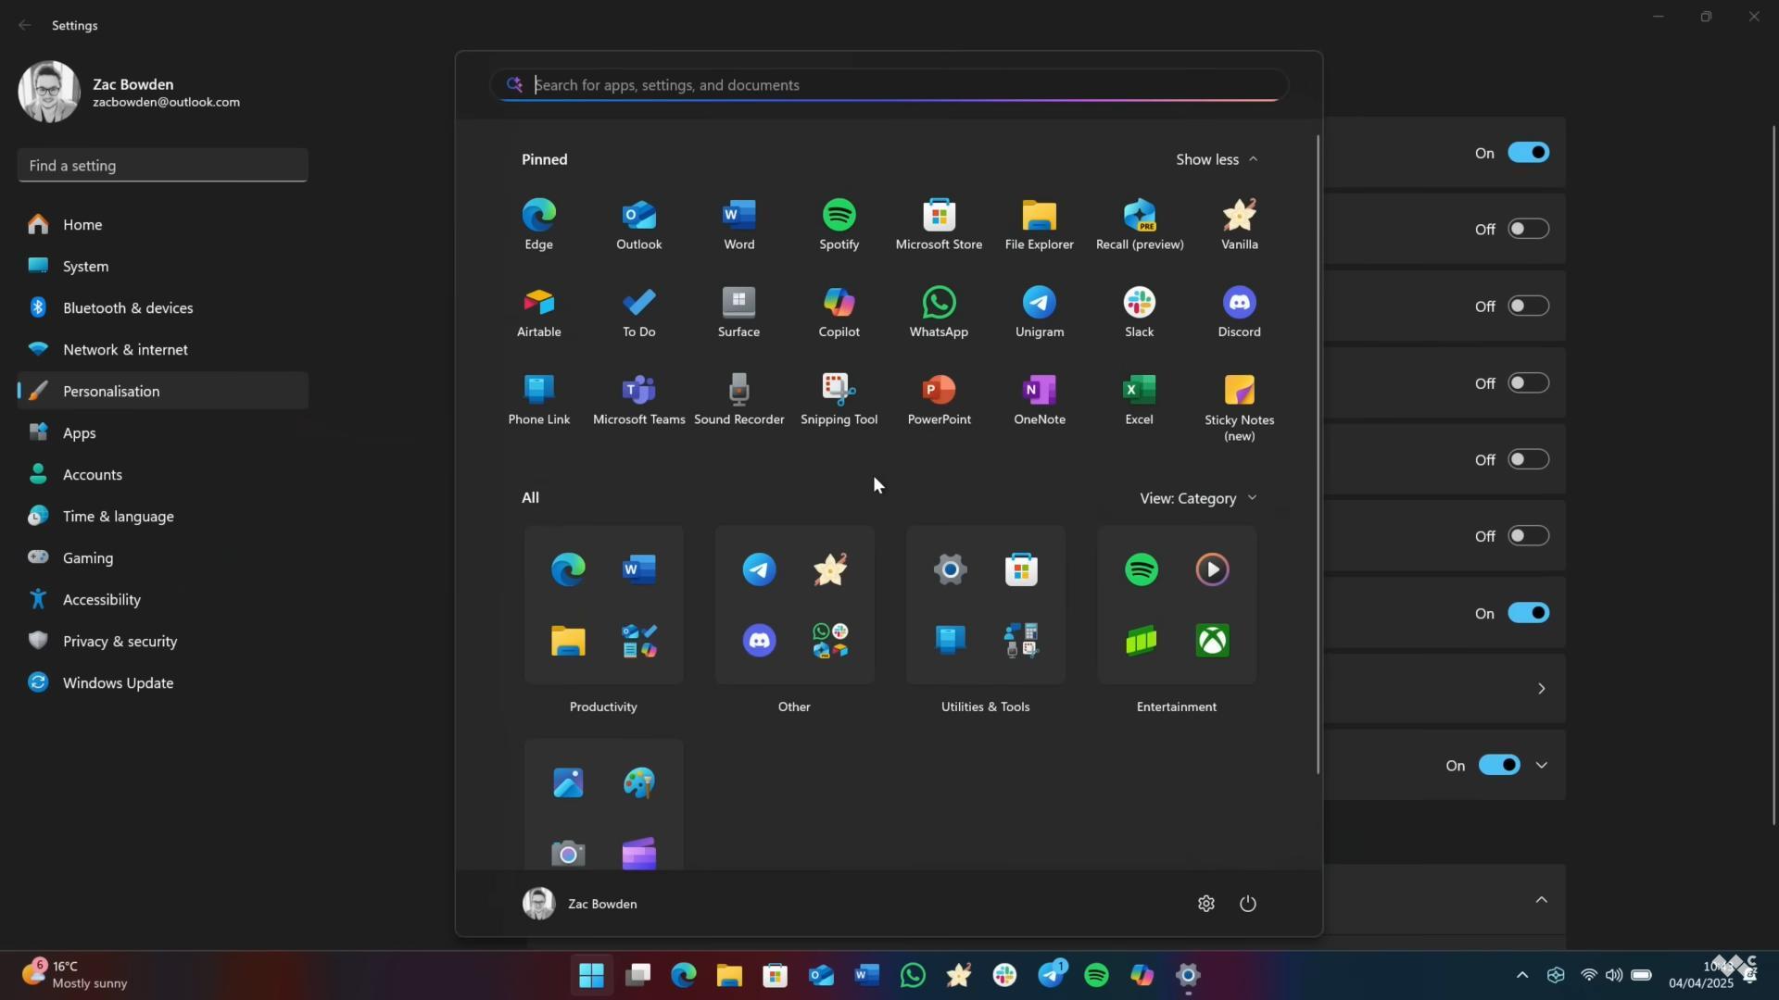The image size is (1779, 1000).
Task: Open Paint icon in the bottom category group
Action: click(639, 782)
